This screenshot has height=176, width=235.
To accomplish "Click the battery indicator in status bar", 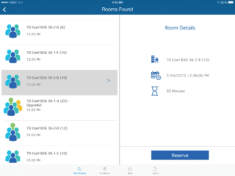I will point(231,2).
